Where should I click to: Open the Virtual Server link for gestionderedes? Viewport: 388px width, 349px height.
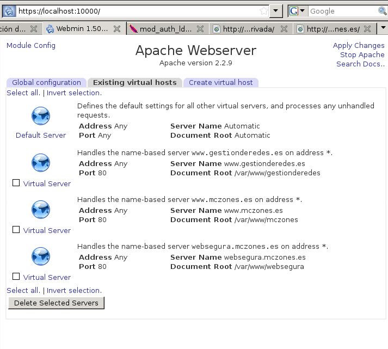[x=47, y=183]
